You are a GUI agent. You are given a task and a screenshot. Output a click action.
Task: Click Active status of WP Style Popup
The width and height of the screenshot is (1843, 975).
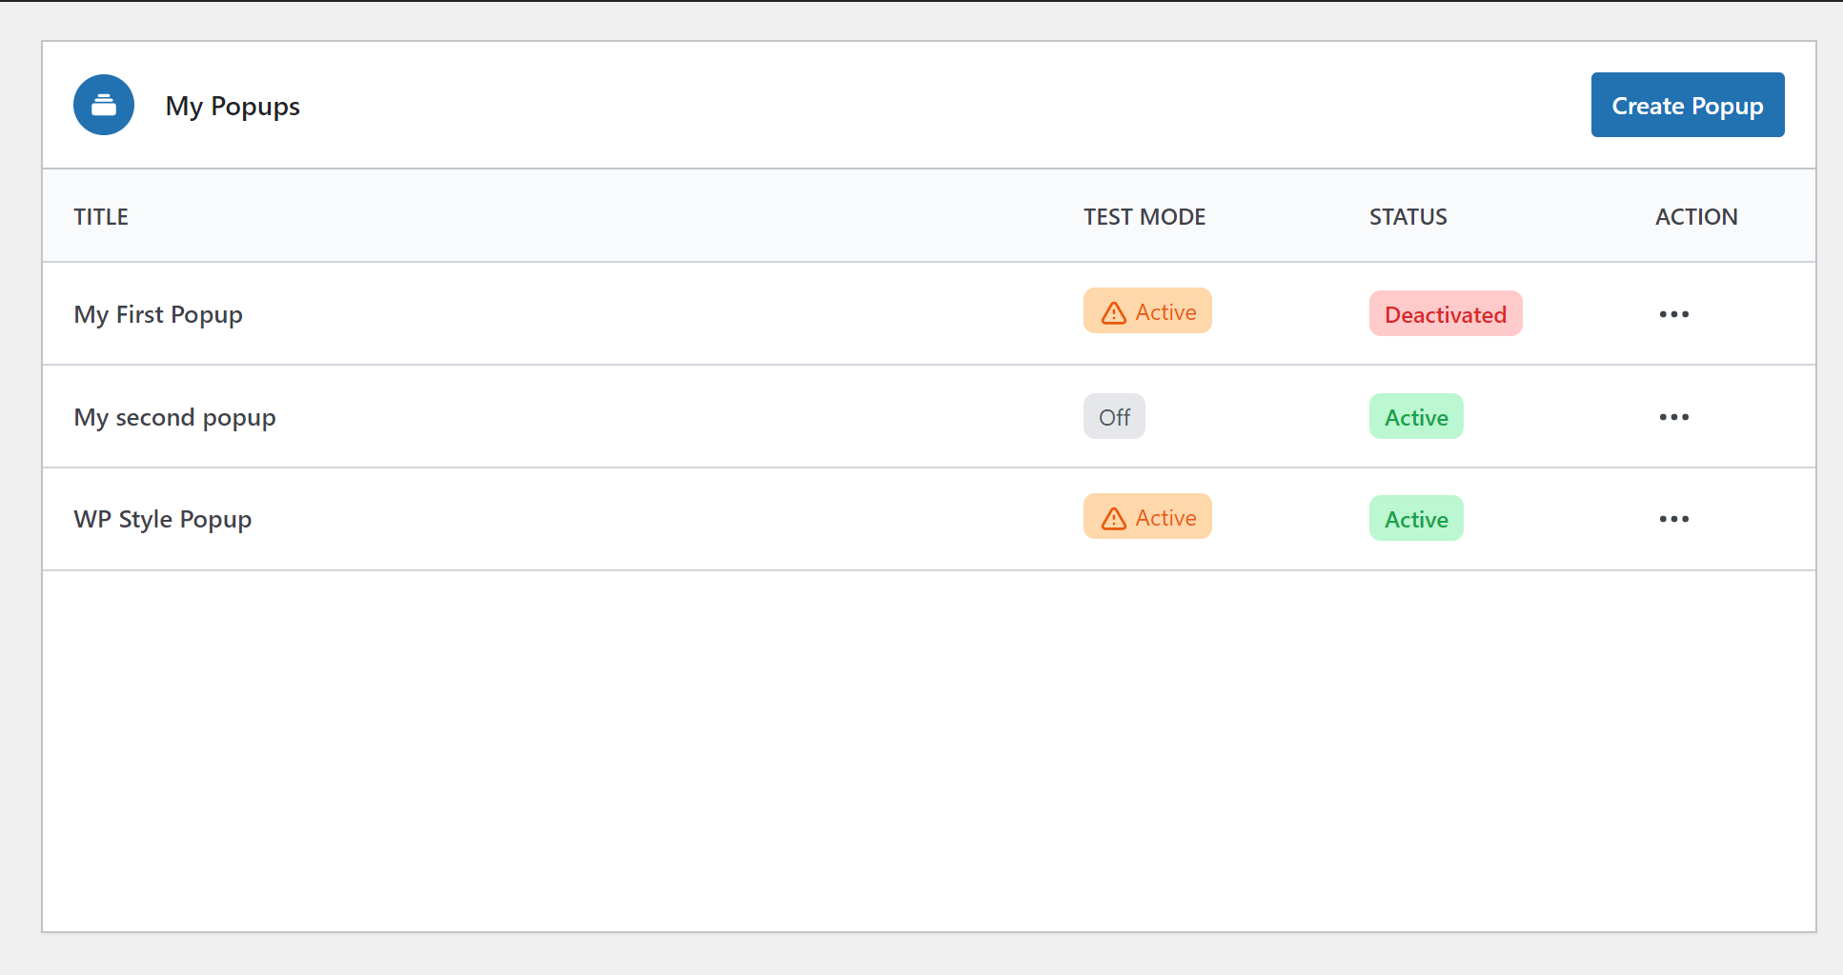tap(1416, 519)
